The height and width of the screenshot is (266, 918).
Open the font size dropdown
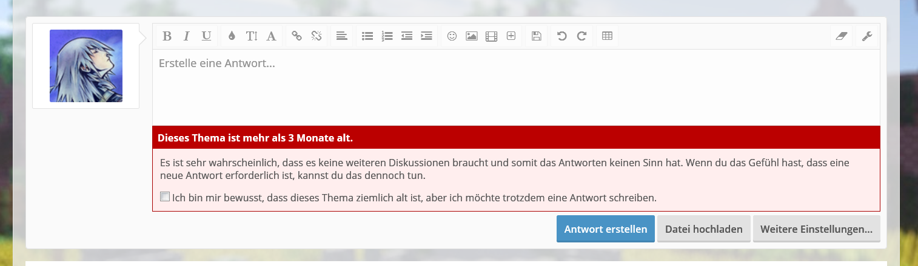pyautogui.click(x=252, y=36)
